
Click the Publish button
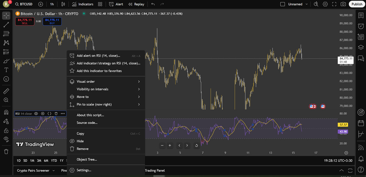click(x=357, y=4)
